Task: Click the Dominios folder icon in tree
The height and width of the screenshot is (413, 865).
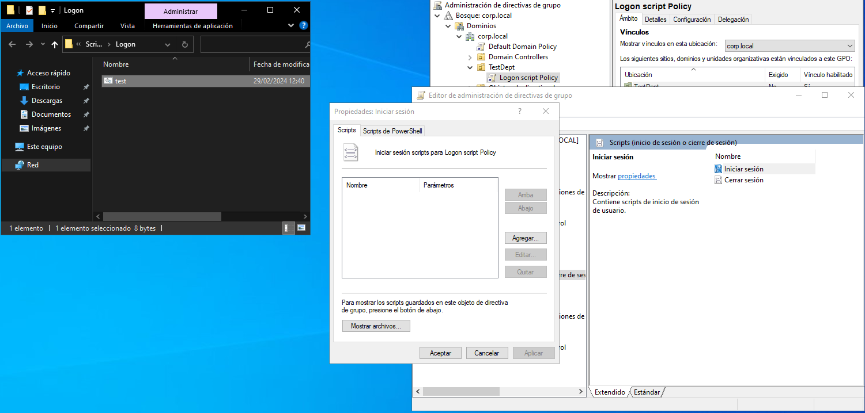Action: coord(459,26)
